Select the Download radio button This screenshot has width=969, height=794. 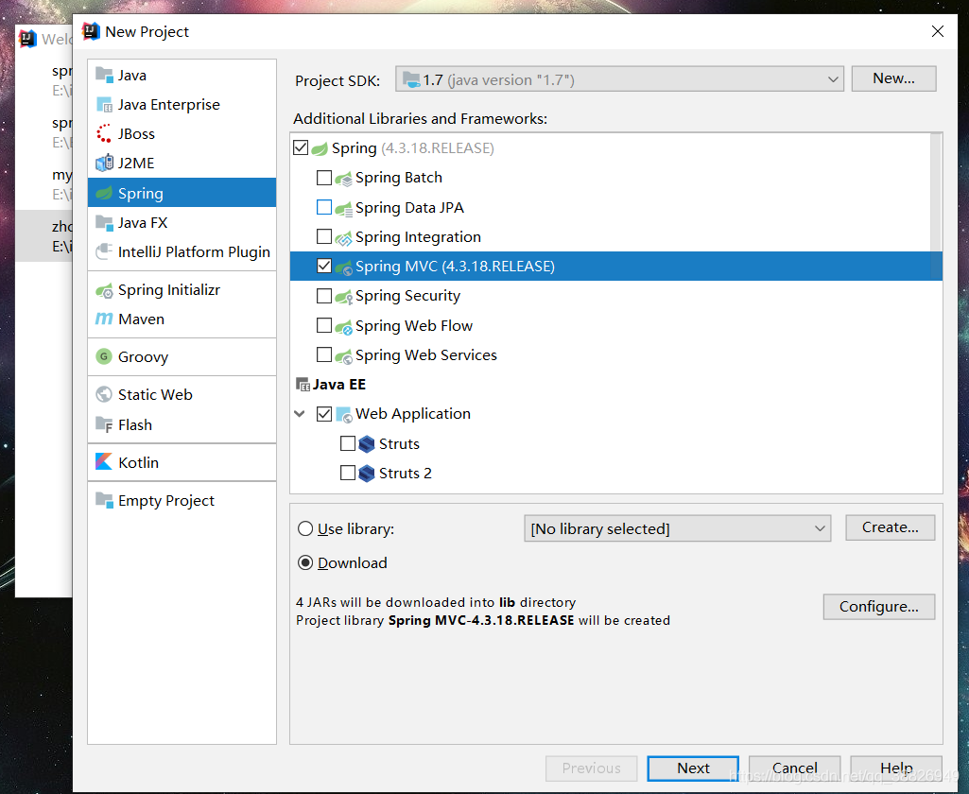point(305,563)
